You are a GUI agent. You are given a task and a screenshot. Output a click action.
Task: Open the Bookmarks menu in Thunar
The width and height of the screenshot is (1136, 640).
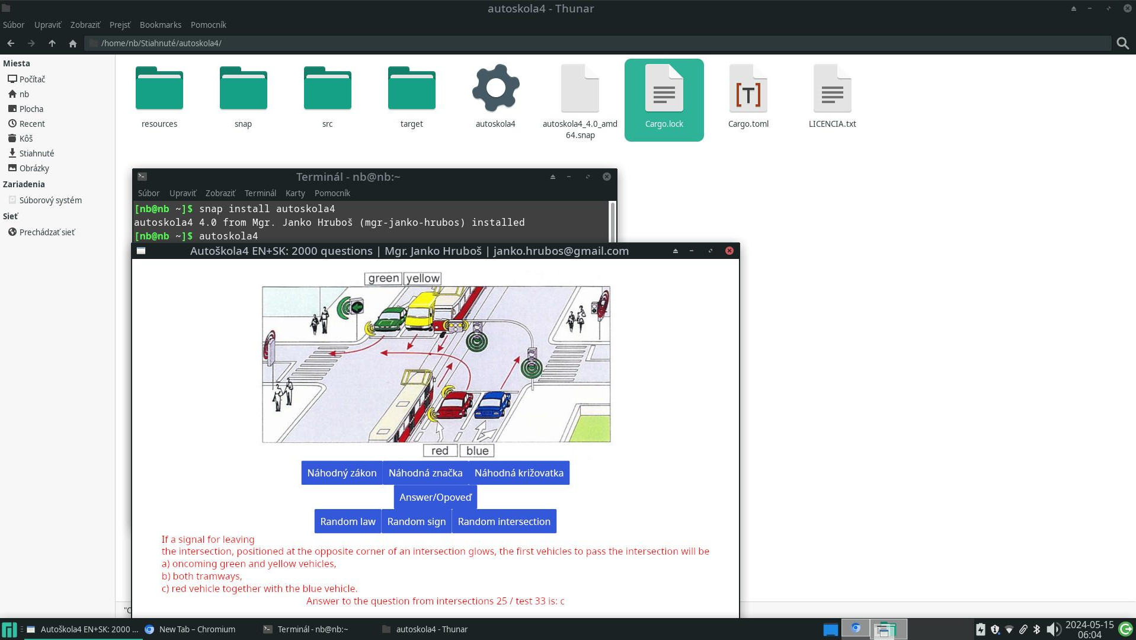tap(160, 25)
